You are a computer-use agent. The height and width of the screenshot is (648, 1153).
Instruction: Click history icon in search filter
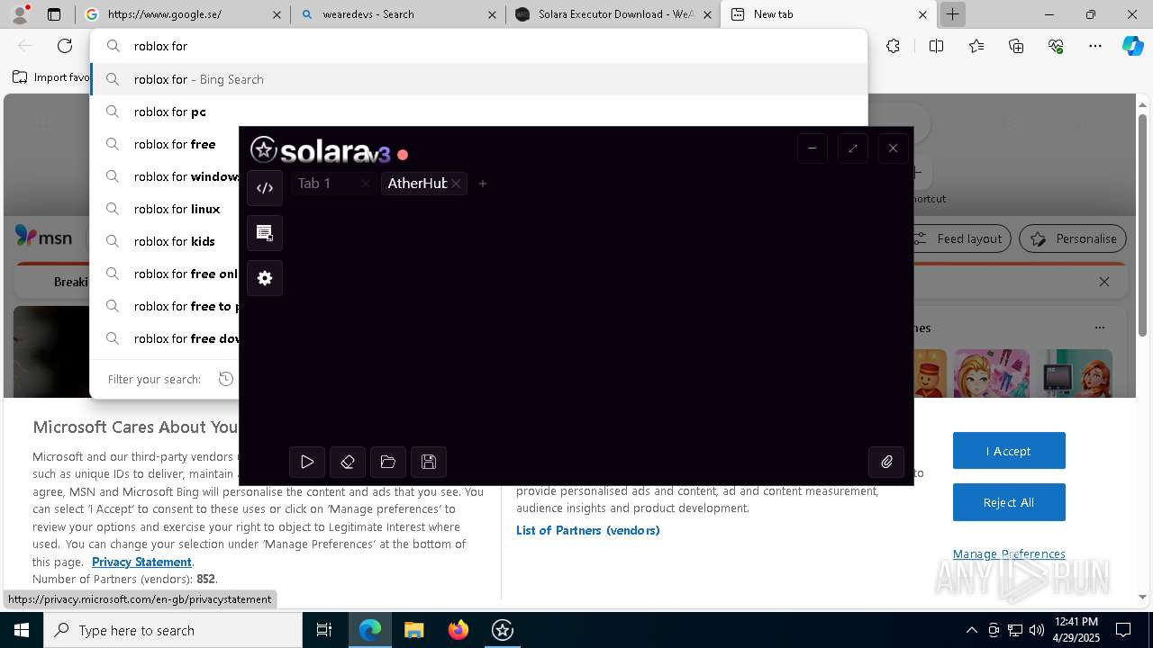tap(226, 379)
